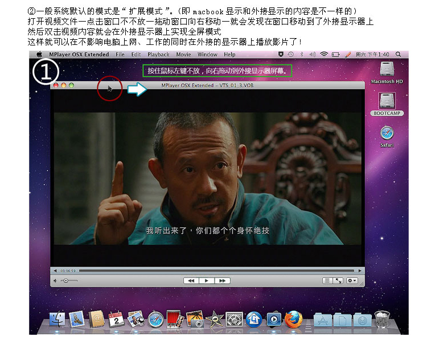Open Firefox from the Dock
The image size is (427, 340).
(x=294, y=319)
